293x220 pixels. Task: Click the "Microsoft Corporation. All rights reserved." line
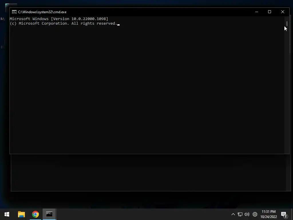click(63, 23)
